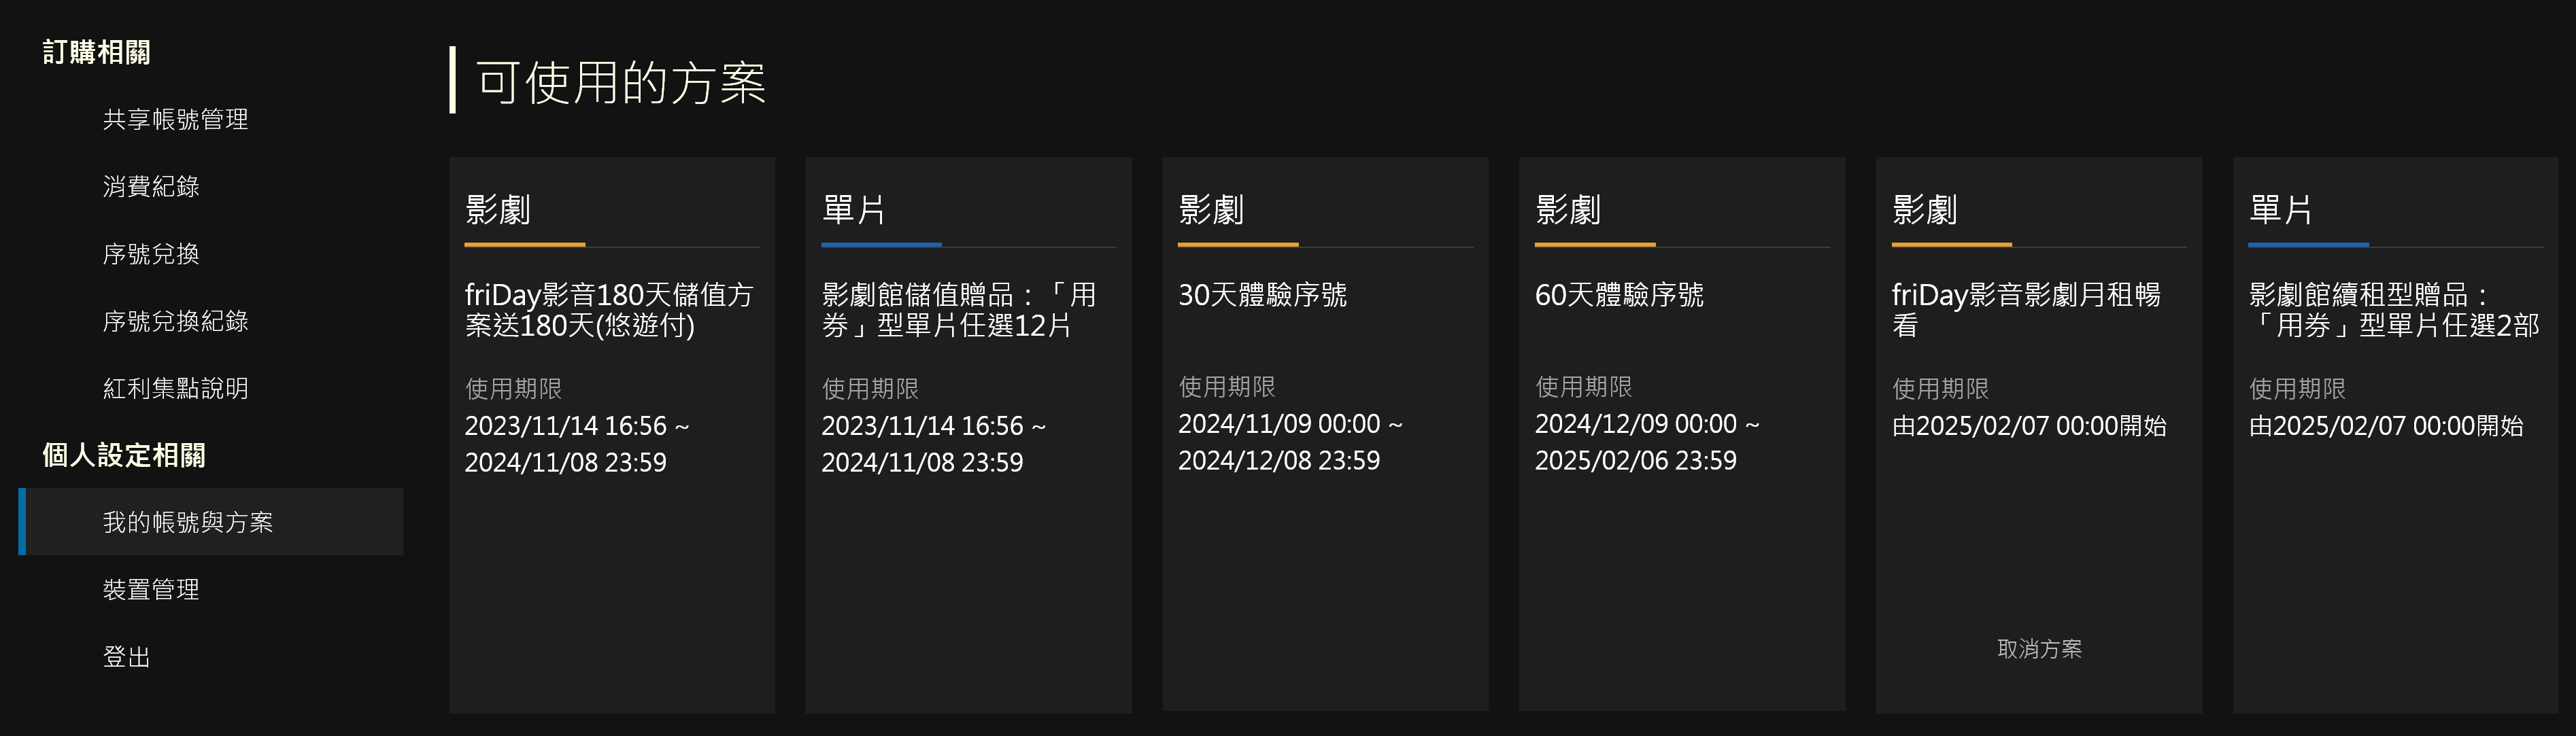Click the 可使用的方案 page heading
Image resolution: width=2576 pixels, height=736 pixels.
point(620,82)
